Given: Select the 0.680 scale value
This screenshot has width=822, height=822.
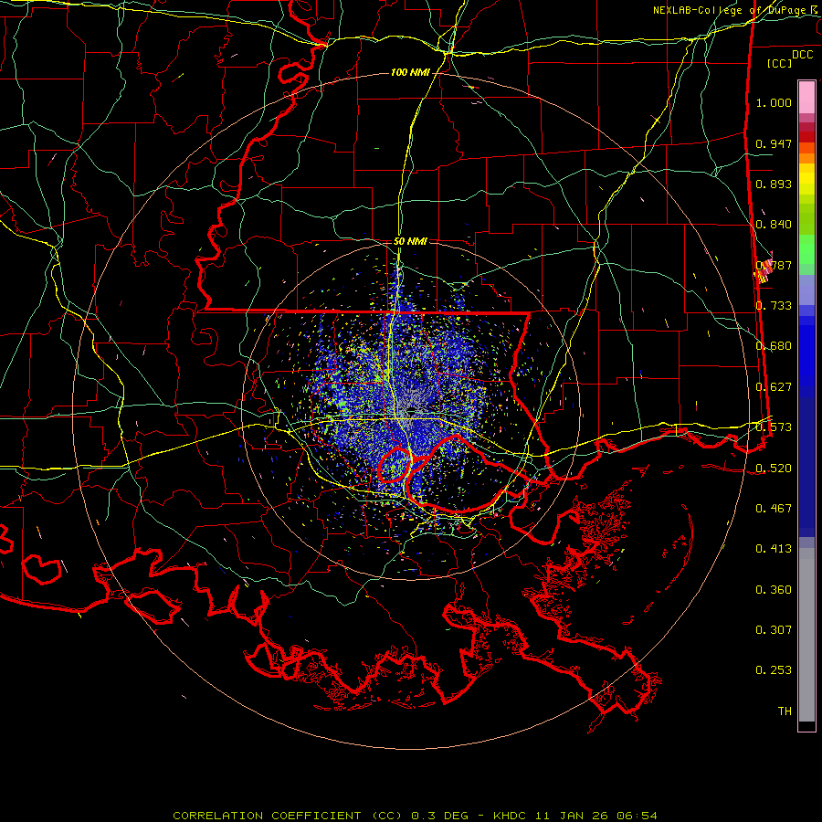Looking at the screenshot, I should click(x=774, y=346).
